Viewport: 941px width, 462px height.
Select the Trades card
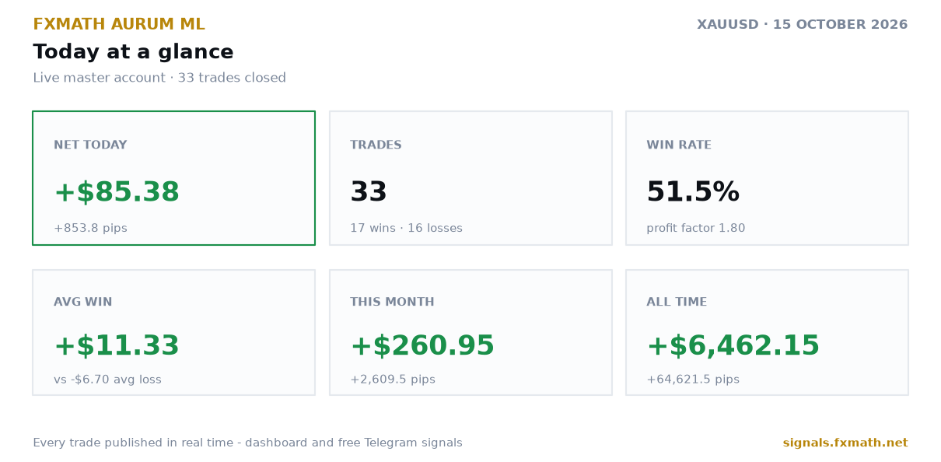(x=471, y=178)
